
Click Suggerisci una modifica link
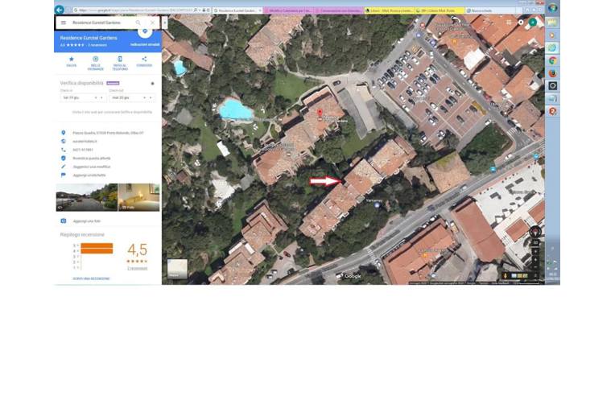point(92,167)
